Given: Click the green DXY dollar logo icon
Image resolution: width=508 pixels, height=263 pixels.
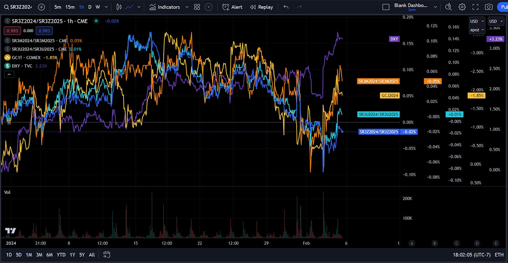Looking at the screenshot, I should 7,66.
